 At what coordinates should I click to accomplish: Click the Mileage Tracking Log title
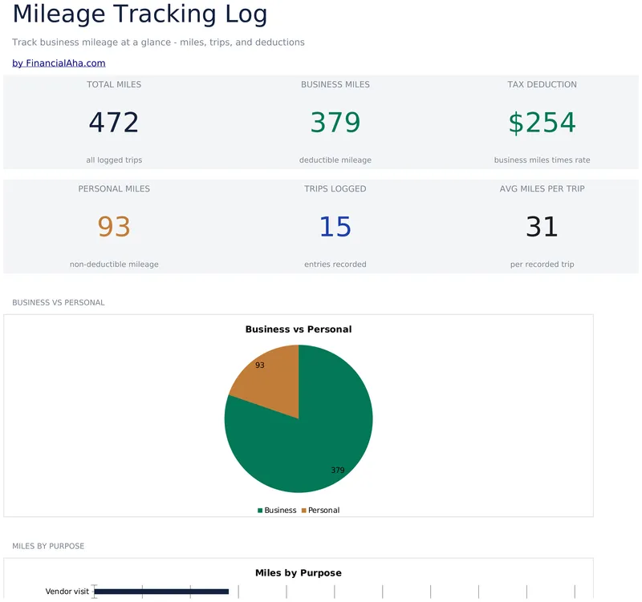pos(140,14)
